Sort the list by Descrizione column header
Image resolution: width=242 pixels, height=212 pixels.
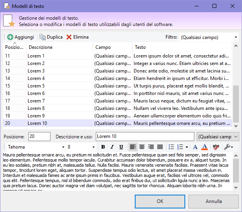click(59, 47)
